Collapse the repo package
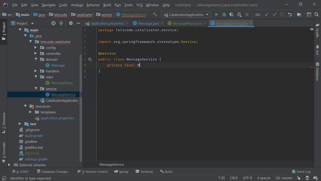 tap(36, 77)
